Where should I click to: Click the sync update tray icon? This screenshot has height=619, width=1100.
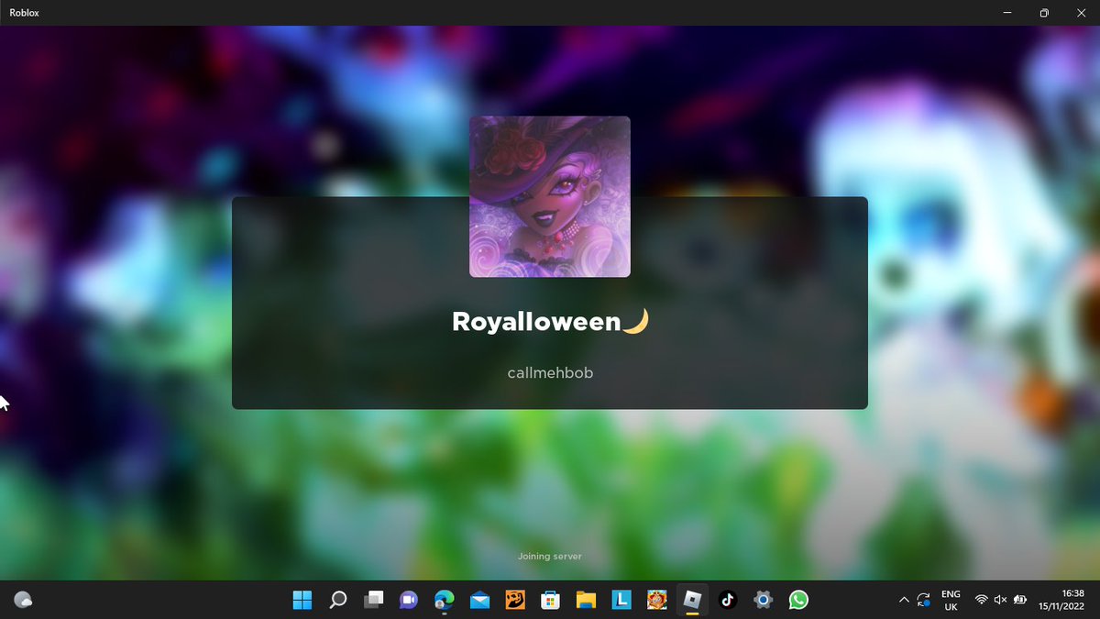924,600
